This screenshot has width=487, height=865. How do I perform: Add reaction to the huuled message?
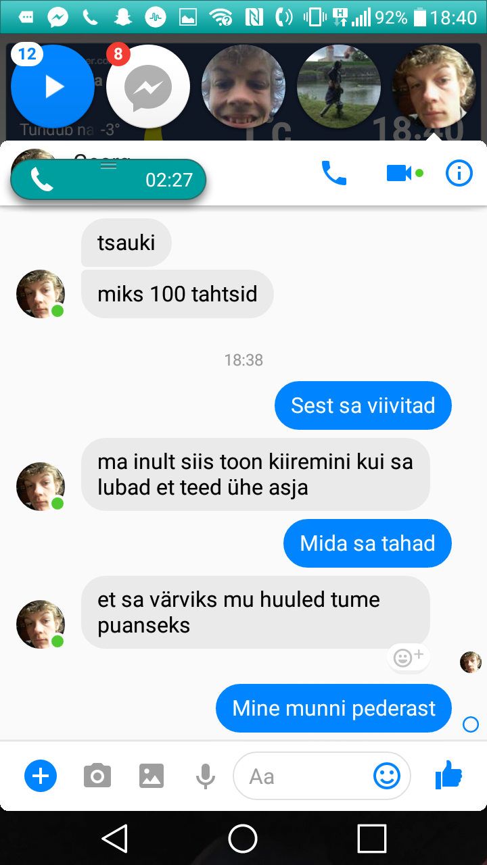tap(408, 657)
